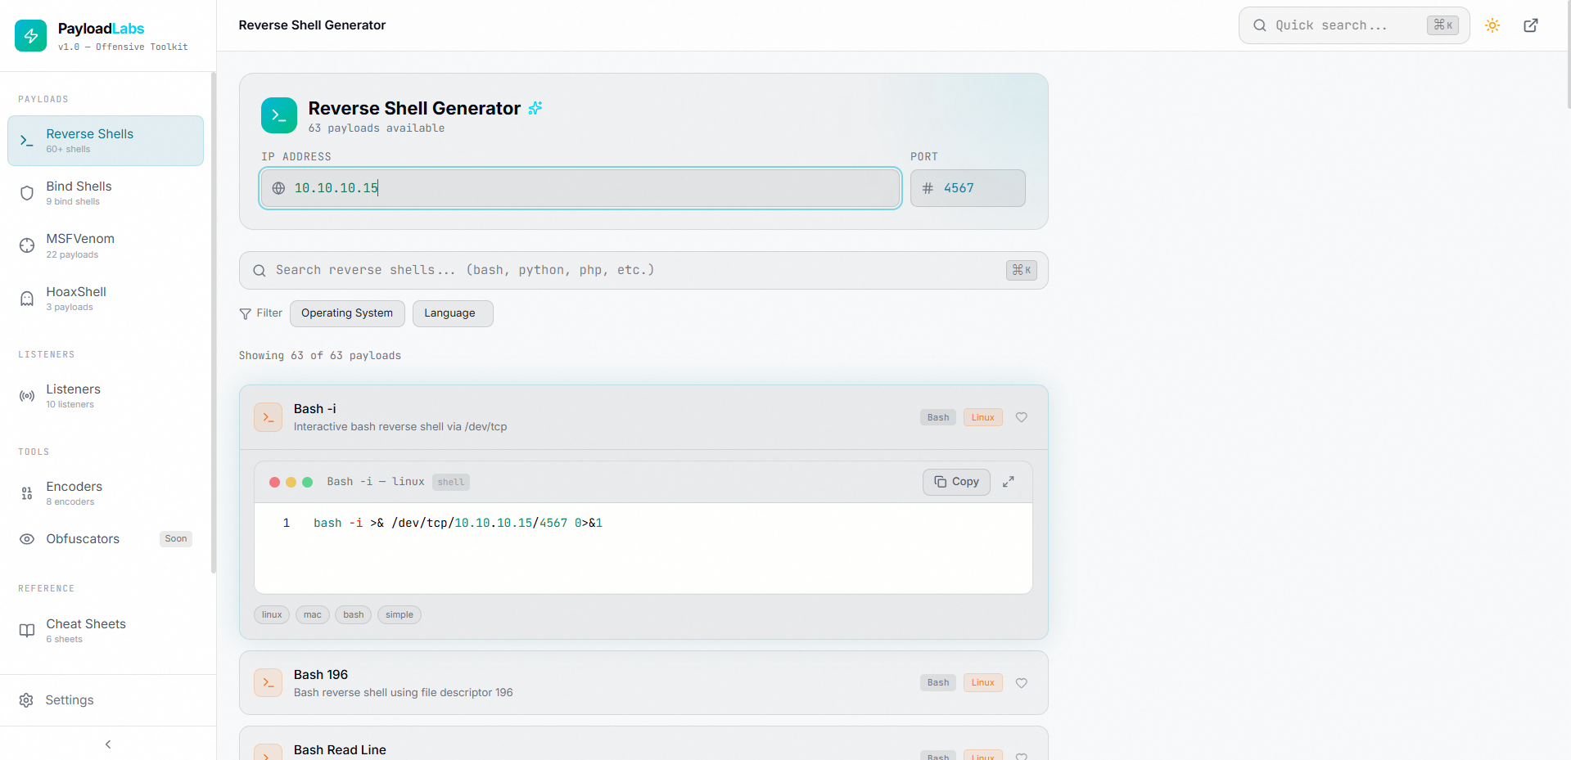Image resolution: width=1571 pixels, height=760 pixels.
Task: Click the sparkle icon beside the generator title
Action: 535,108
